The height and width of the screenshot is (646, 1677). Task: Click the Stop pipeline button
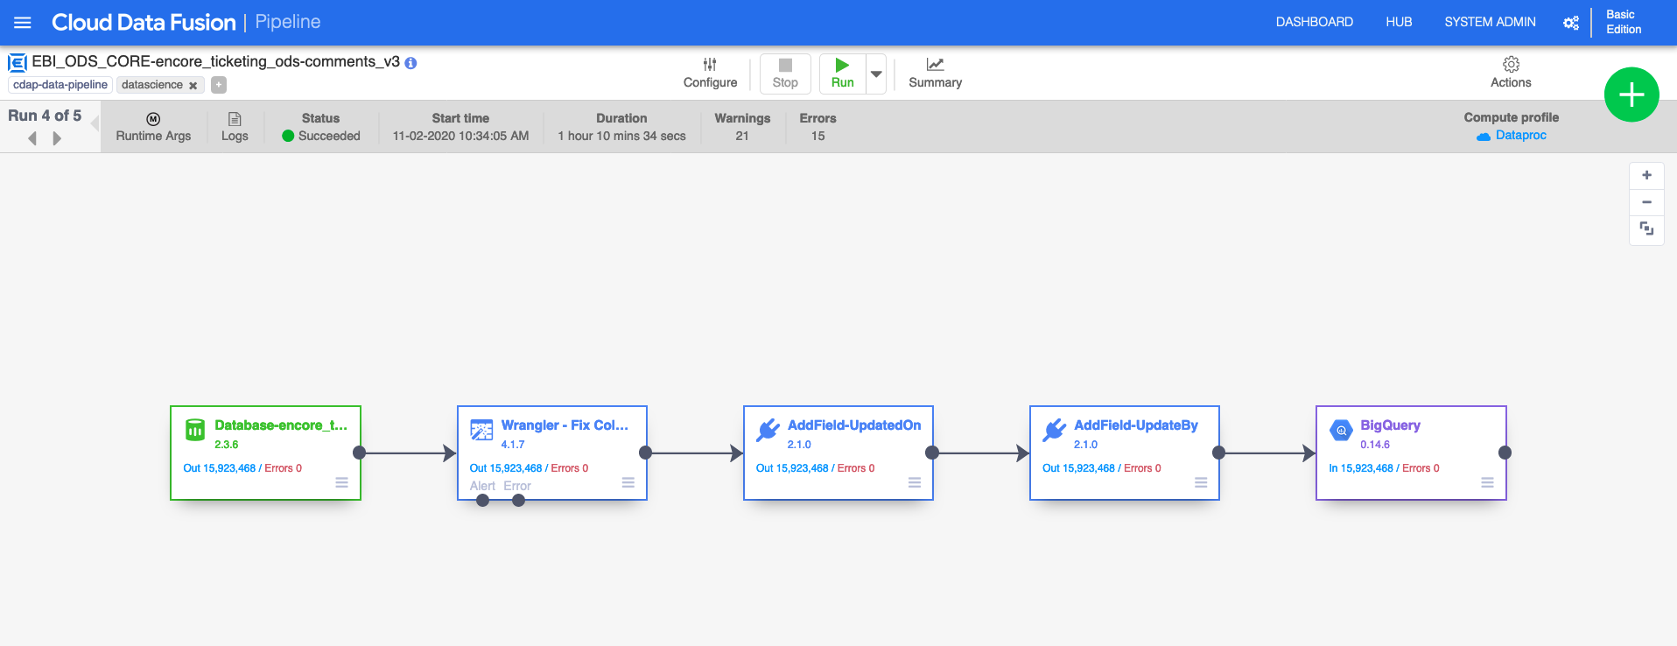point(785,74)
